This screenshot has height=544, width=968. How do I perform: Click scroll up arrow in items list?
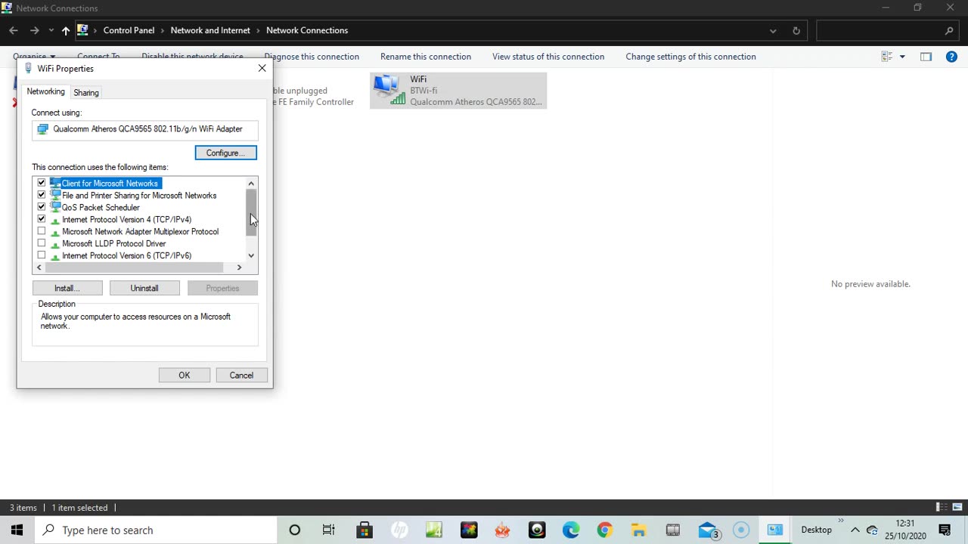[x=251, y=184]
